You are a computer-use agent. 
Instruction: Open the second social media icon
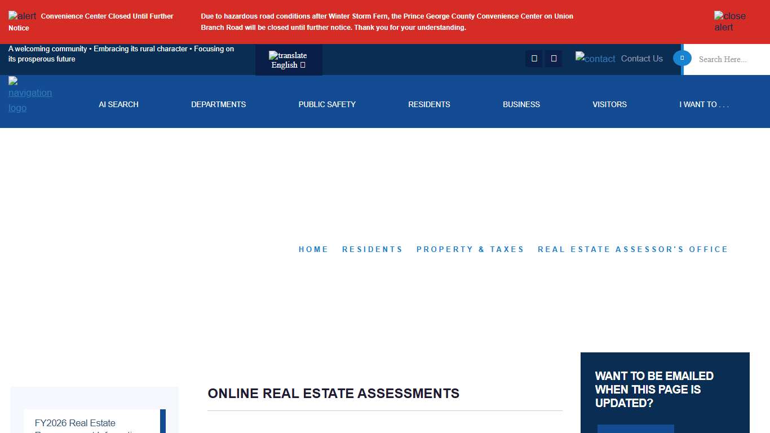(553, 58)
